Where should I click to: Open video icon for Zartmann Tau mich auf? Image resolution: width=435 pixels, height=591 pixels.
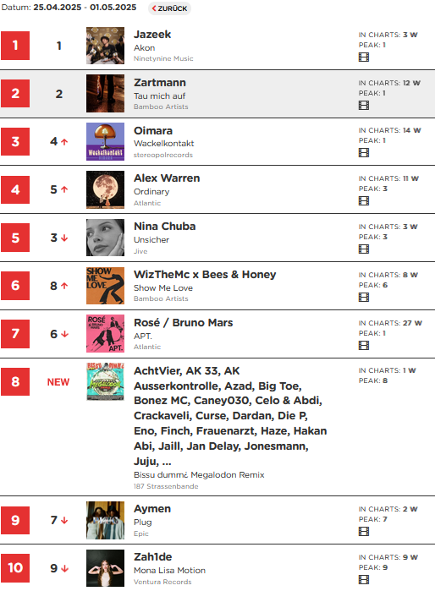pos(364,106)
